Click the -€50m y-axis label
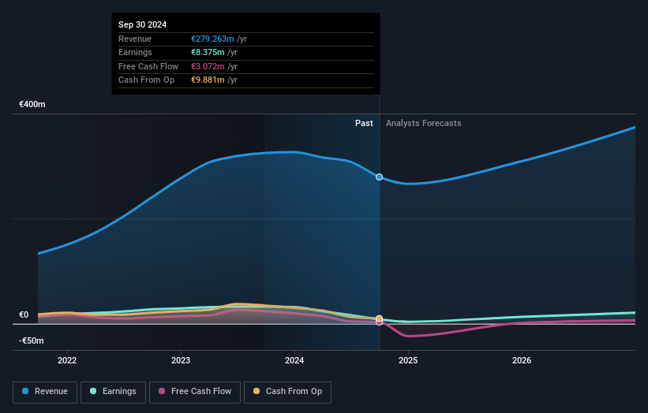The width and height of the screenshot is (648, 413). tap(32, 340)
